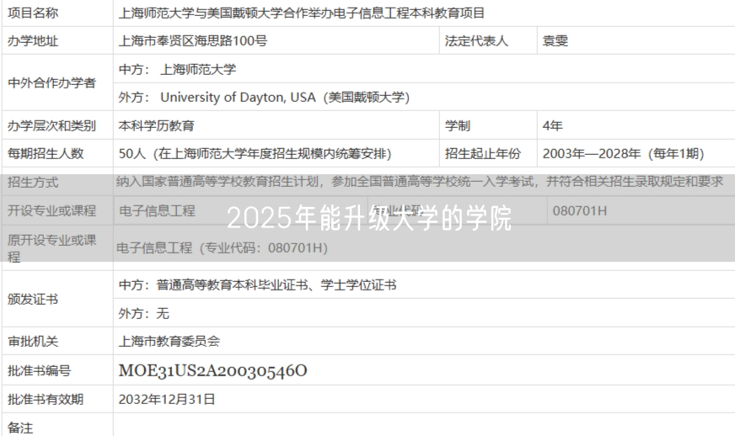Select the 080701H major code cell

(x=579, y=210)
